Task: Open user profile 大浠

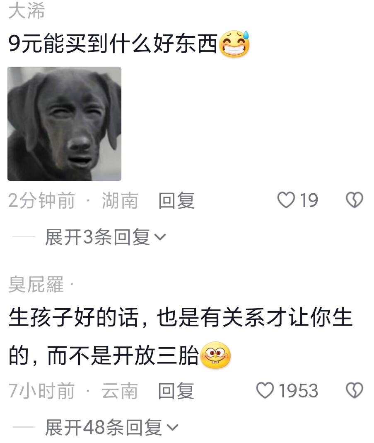Action: pyautogui.click(x=27, y=11)
